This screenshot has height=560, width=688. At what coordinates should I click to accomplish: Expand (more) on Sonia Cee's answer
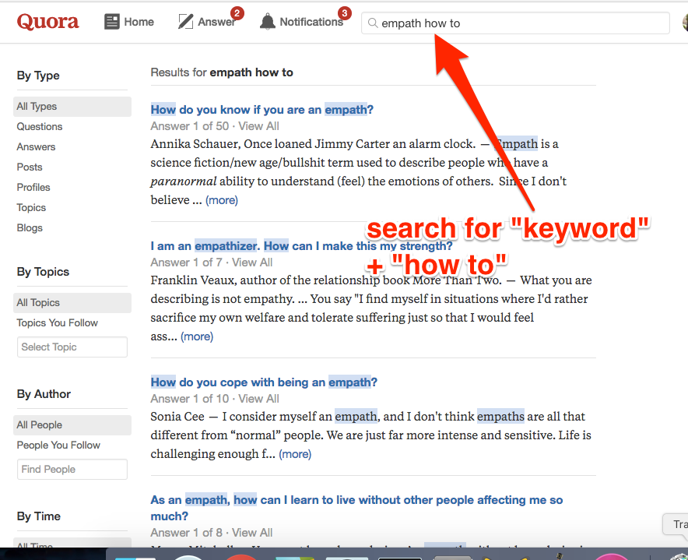[295, 454]
